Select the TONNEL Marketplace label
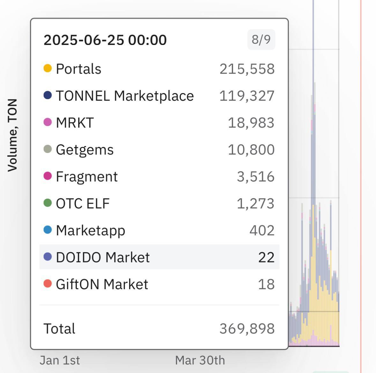The height and width of the screenshot is (373, 376). pos(125,96)
